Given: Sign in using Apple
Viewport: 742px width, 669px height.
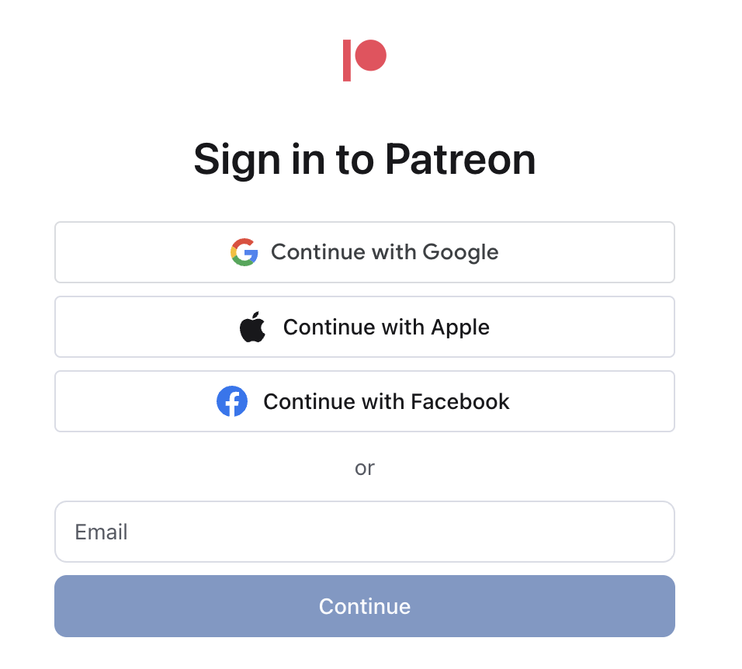Looking at the screenshot, I should coord(365,327).
